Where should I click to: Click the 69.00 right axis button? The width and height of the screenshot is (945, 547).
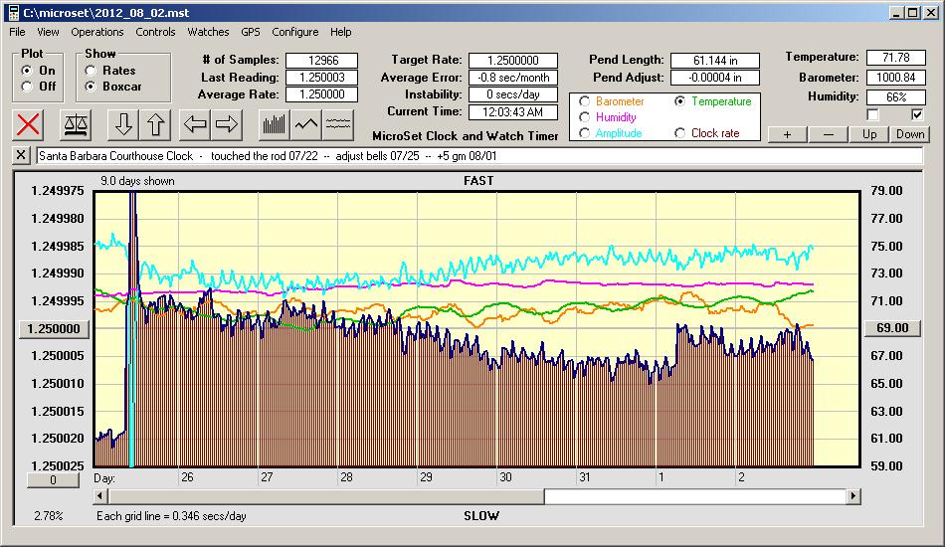[892, 328]
